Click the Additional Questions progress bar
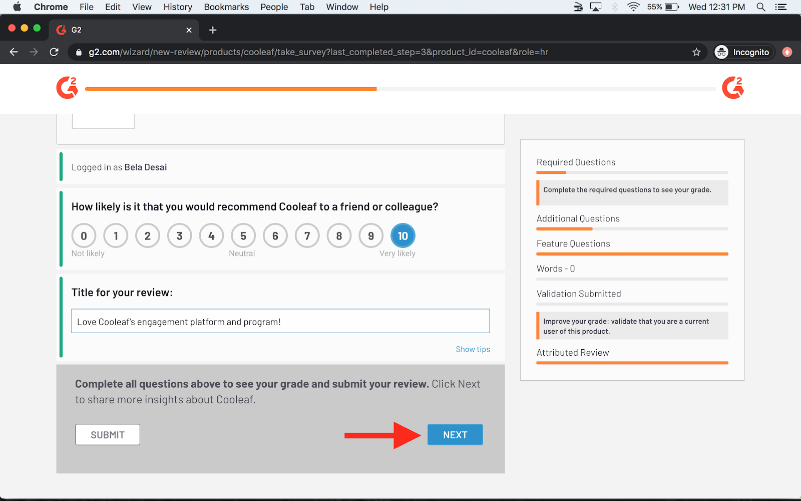 point(632,229)
